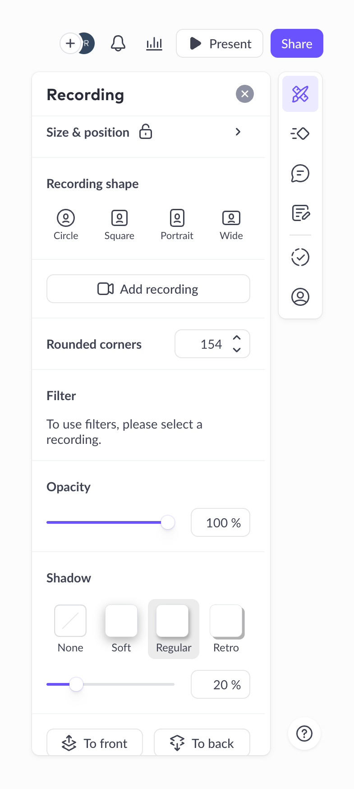Select the Circle recording shape

tap(66, 218)
